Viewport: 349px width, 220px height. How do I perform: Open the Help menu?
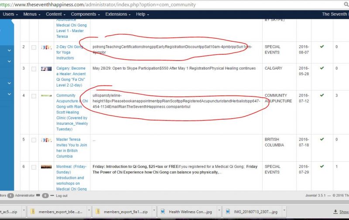click(x=143, y=14)
